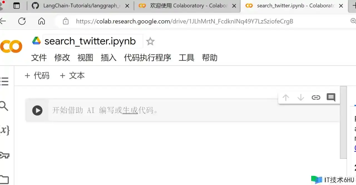Open the find and replace search icon

tap(4, 106)
